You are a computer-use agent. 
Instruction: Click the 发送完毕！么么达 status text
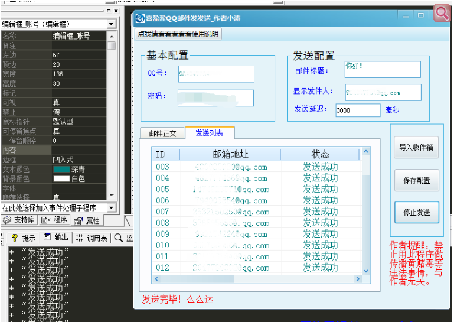tap(178, 299)
